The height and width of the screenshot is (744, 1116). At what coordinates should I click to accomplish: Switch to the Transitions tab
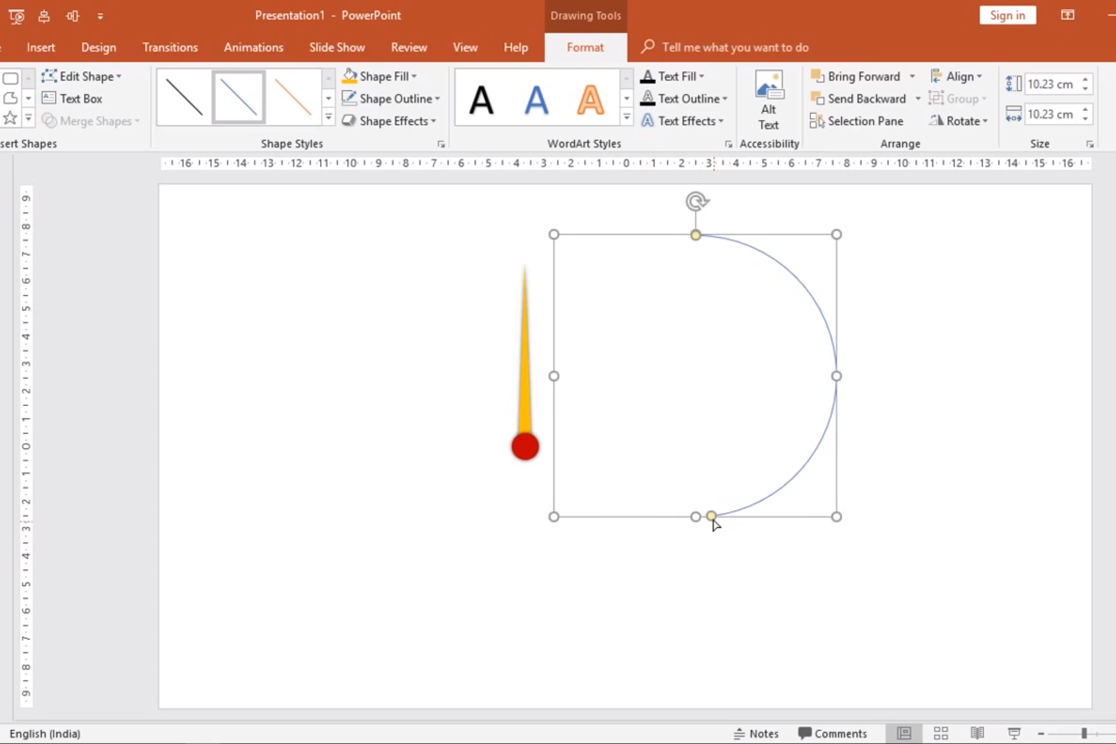click(170, 48)
